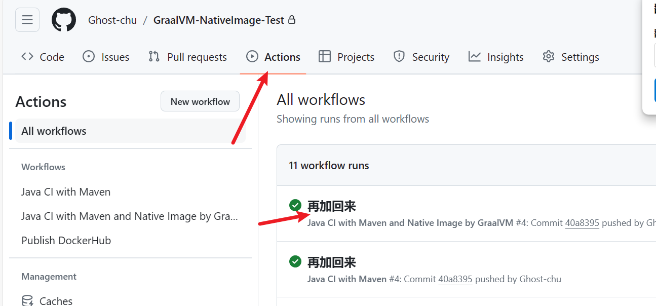
Task: Click the Ghost-chu pusher link in the Maven run row
Action: (x=540, y=279)
